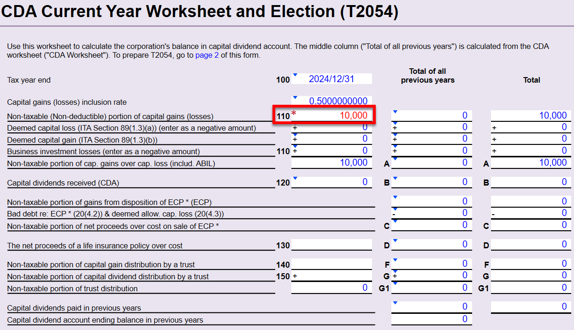Select 'Total of all previous years' column header
This screenshot has height=330, width=574.
click(427, 76)
